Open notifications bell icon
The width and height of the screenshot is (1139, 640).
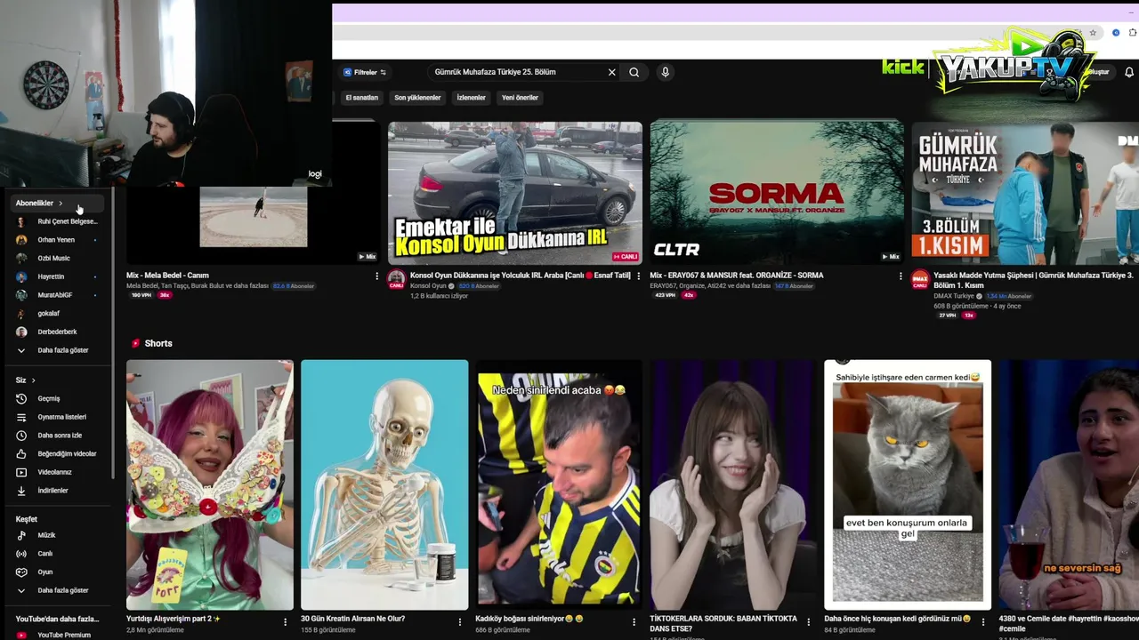[1129, 72]
